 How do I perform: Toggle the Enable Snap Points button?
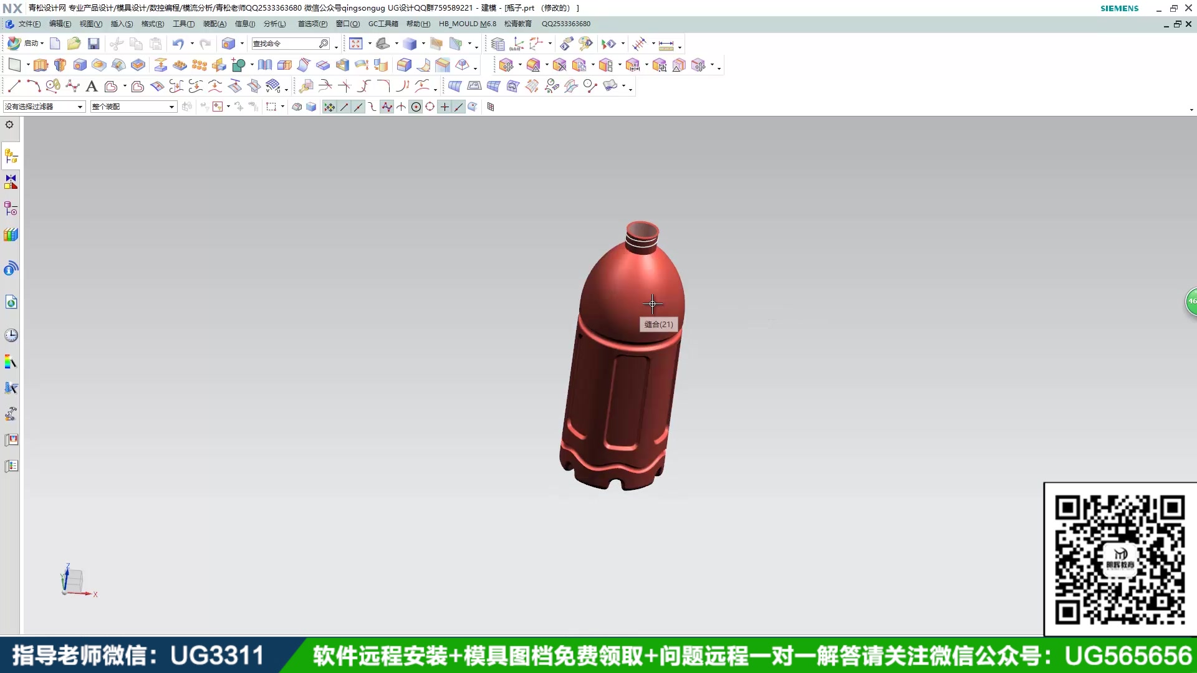pyautogui.click(x=329, y=107)
